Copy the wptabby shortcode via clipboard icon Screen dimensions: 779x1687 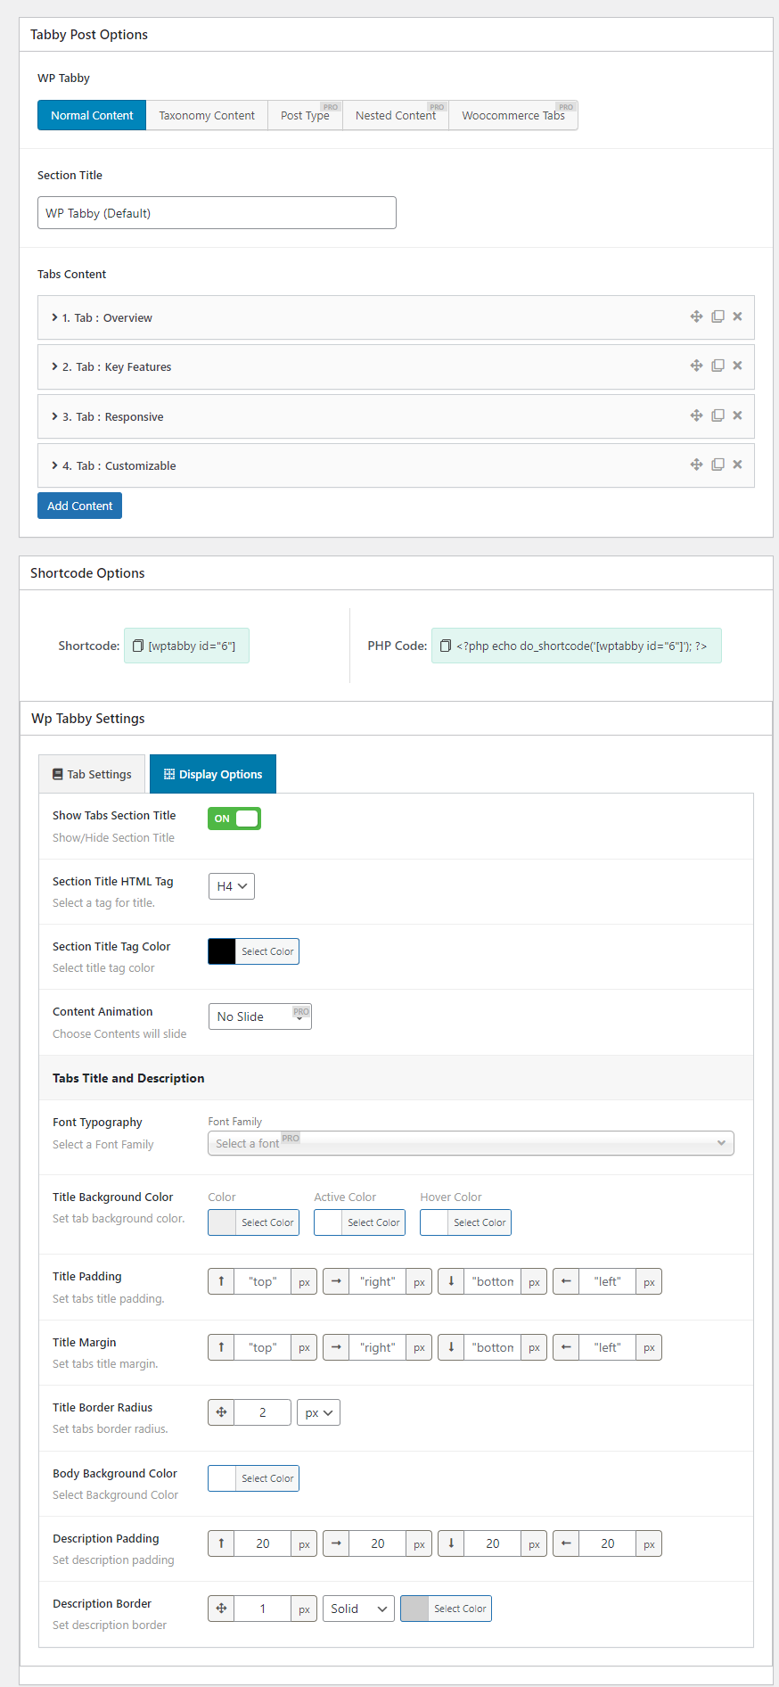click(138, 646)
